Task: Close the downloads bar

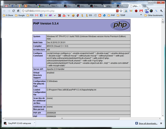Action: coord(161,123)
